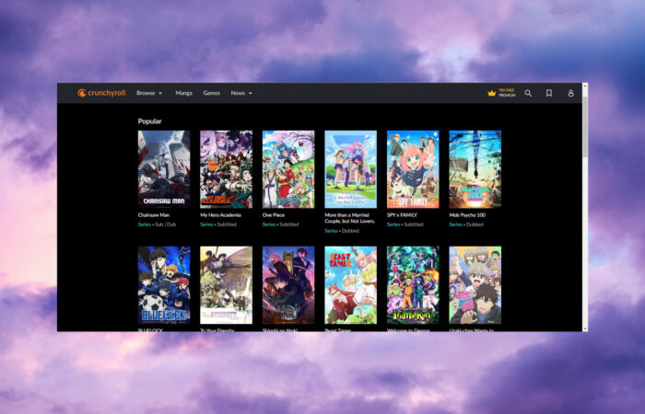Open the Shinobi no Ittoki poster
The width and height of the screenshot is (645, 414).
(288, 285)
